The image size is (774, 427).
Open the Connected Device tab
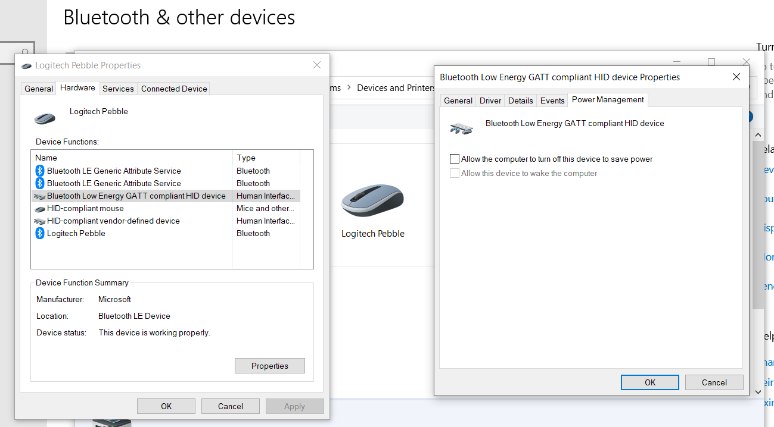click(x=174, y=89)
